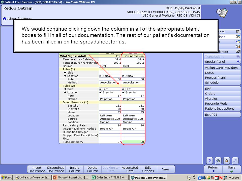This screenshot has width=242, height=181.
Task: Click the padlock lock button
Action: click(226, 161)
